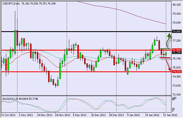Viewport: 183px width, 118px height.
Task: Click the red 76.500 resistance price label
Action: coord(177,50)
